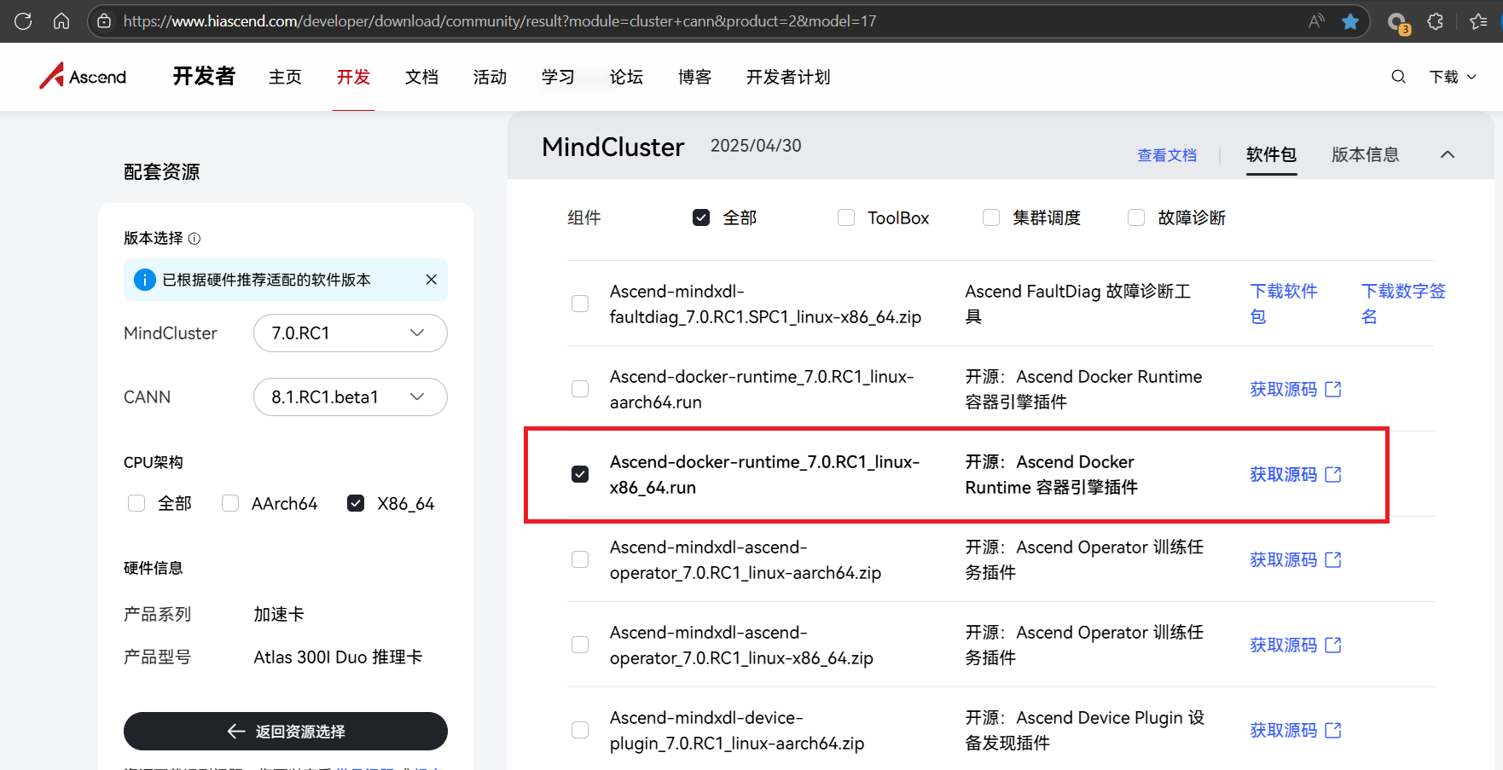The width and height of the screenshot is (1503, 770).
Task: Open read aloud icon in address bar
Action: [1316, 21]
